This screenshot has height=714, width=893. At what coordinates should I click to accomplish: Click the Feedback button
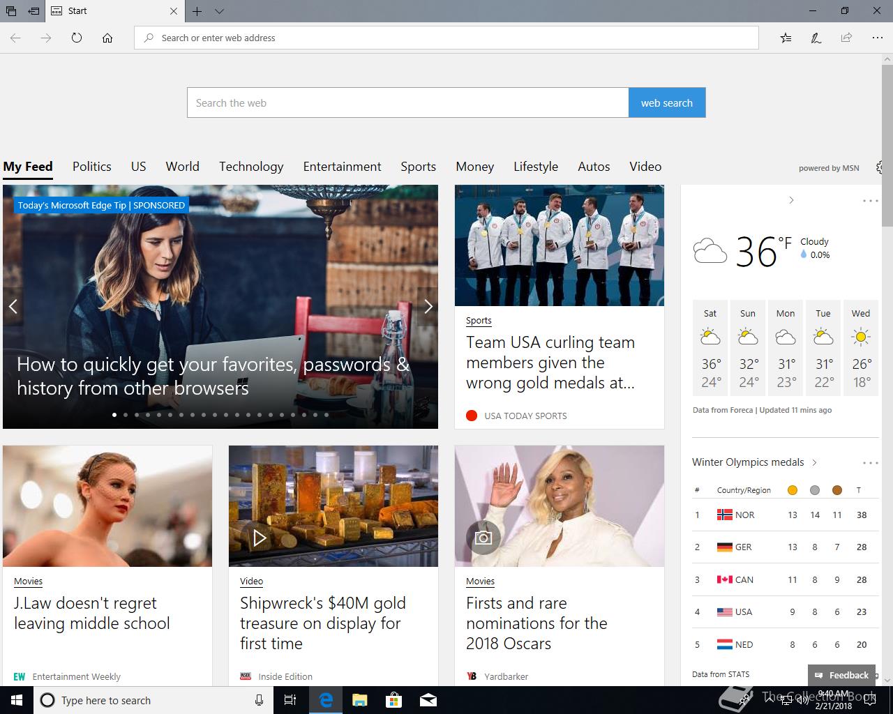841,675
